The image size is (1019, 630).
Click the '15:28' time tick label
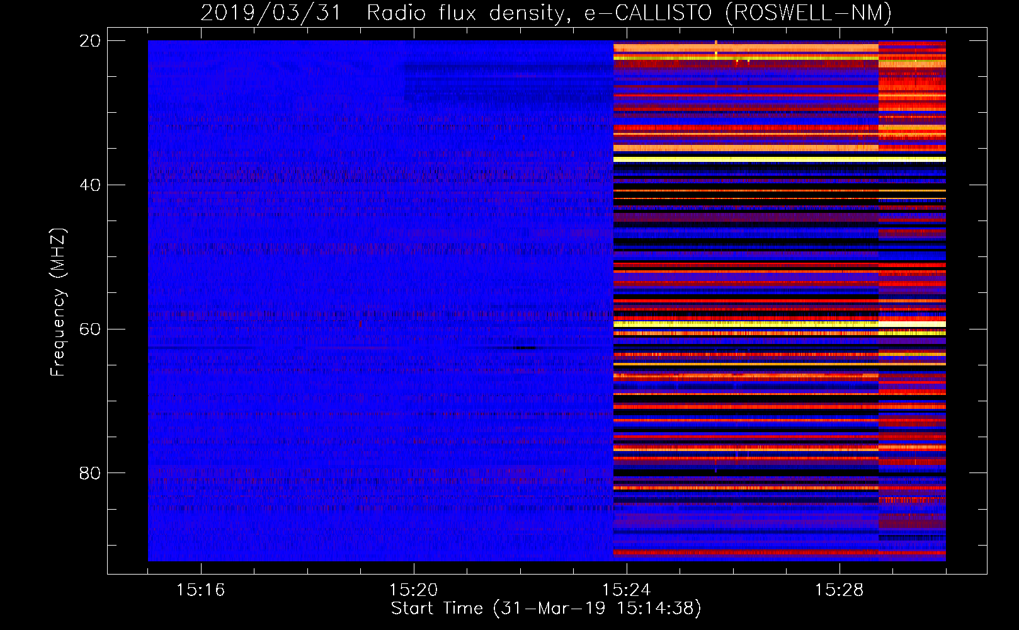pos(840,590)
